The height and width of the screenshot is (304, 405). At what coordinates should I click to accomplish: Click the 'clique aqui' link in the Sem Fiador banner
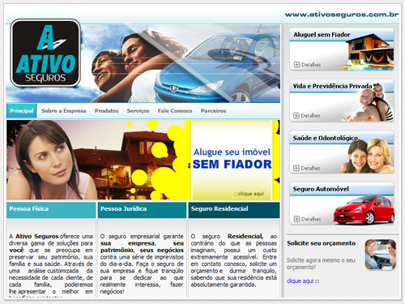tap(249, 194)
